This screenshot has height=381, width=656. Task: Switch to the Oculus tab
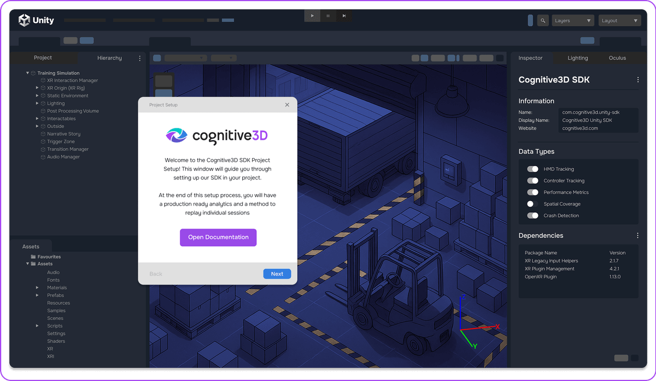tap(617, 58)
